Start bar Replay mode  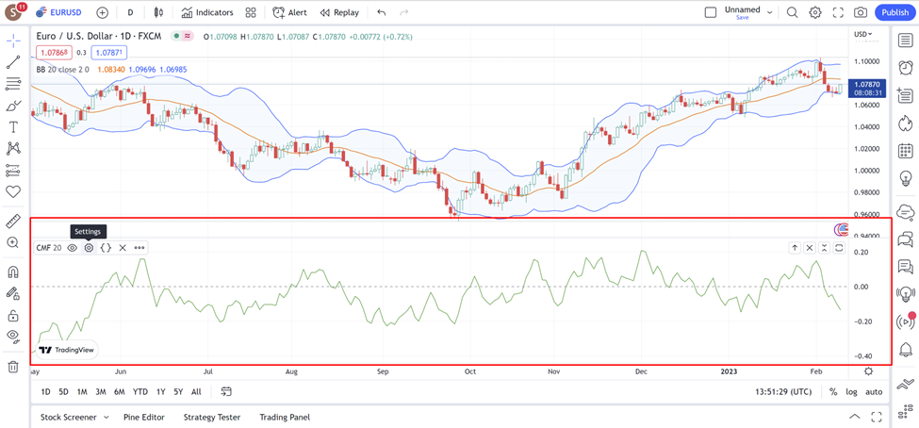click(x=339, y=12)
